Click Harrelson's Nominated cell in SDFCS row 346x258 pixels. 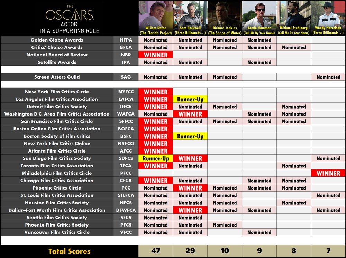pyautogui.click(x=328, y=158)
